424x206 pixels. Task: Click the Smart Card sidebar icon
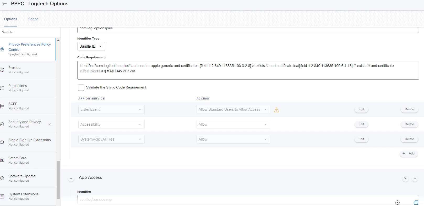click(x=2, y=160)
